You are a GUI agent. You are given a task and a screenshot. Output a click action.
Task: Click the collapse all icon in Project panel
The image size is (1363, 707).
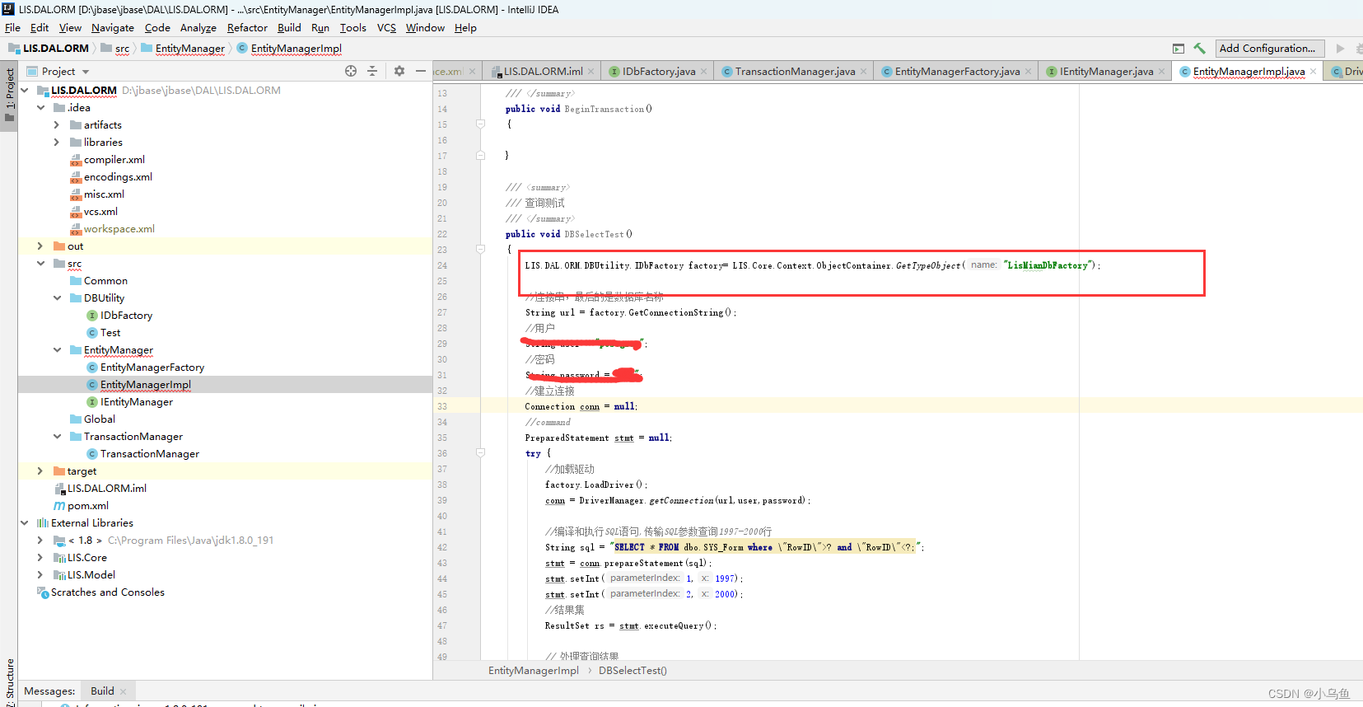[372, 71]
